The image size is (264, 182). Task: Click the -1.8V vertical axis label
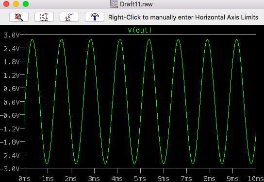pyautogui.click(x=10, y=142)
